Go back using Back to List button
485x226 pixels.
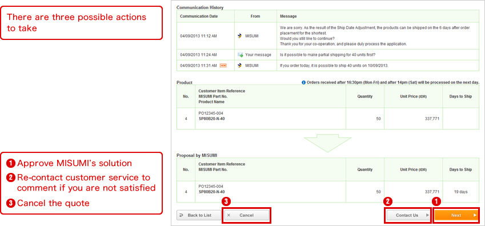pyautogui.click(x=199, y=215)
